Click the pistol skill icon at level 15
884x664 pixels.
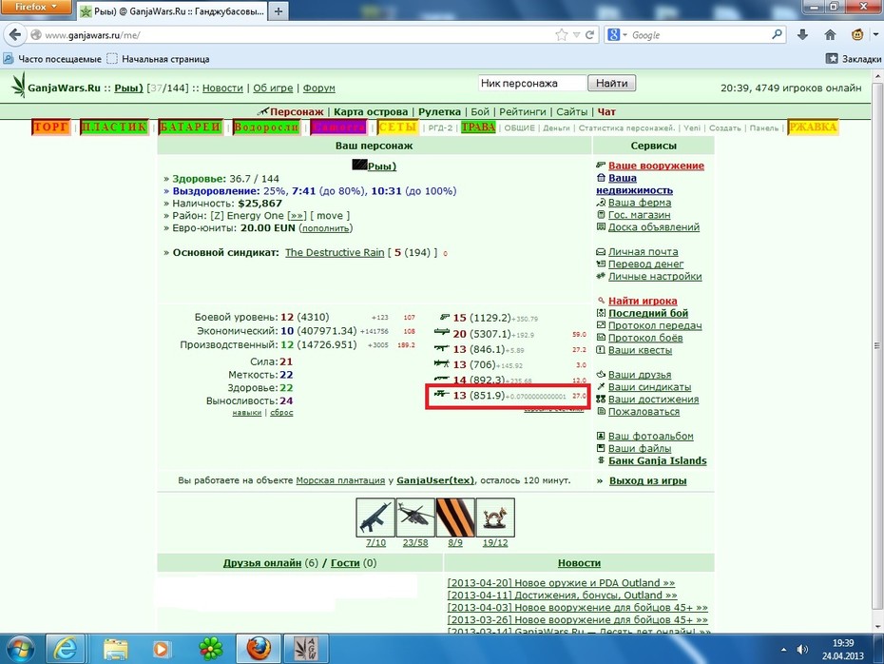click(x=444, y=317)
